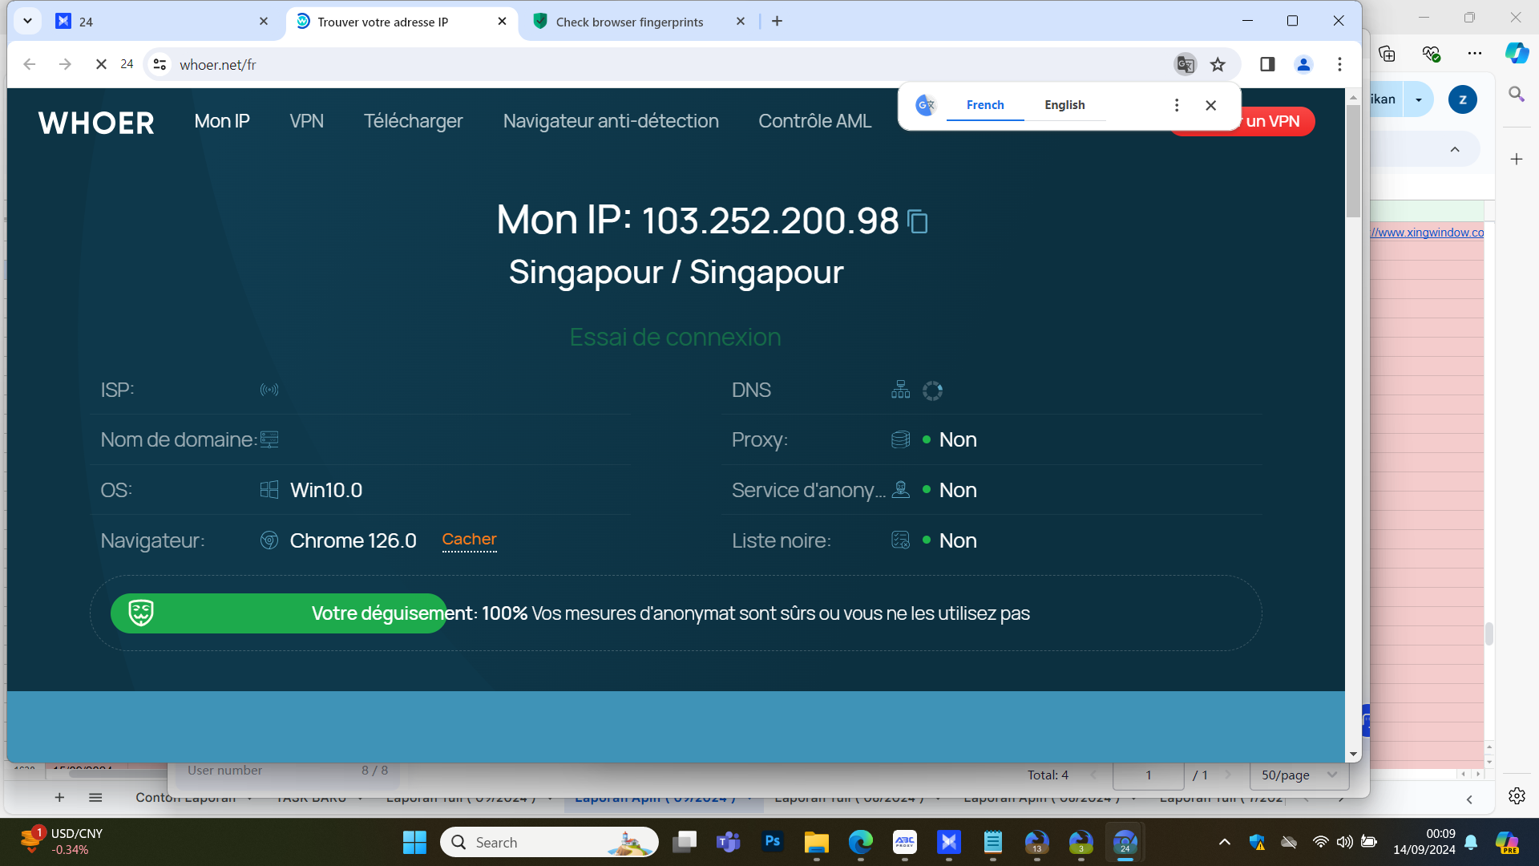
Task: Click the search icon in Edge sidebar
Action: (1516, 95)
